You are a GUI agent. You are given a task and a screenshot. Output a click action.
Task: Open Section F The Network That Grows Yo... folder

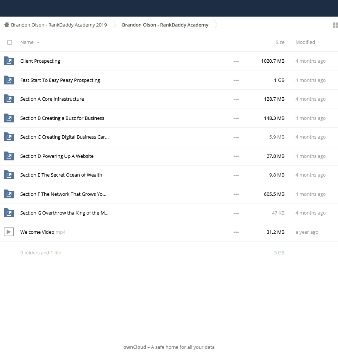tap(63, 194)
